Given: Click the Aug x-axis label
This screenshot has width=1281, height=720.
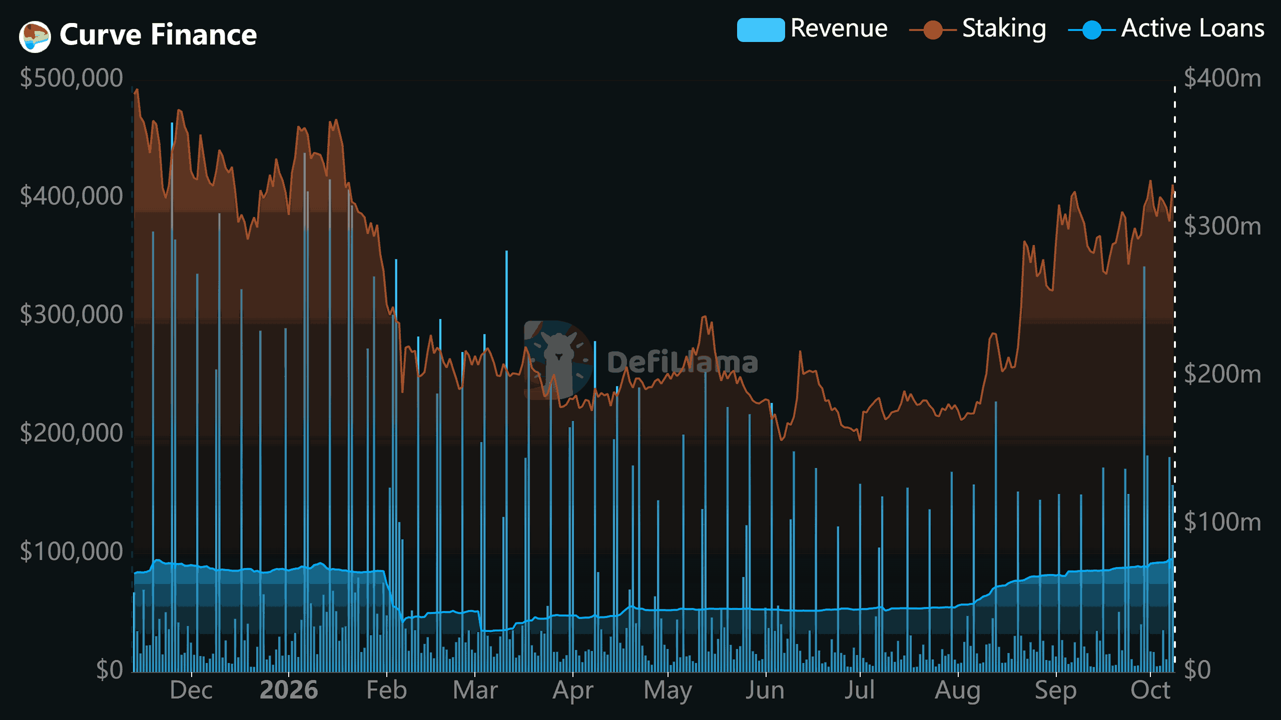Looking at the screenshot, I should coord(958,691).
